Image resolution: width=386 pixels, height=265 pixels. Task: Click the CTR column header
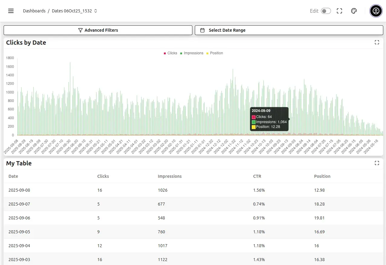point(257,176)
